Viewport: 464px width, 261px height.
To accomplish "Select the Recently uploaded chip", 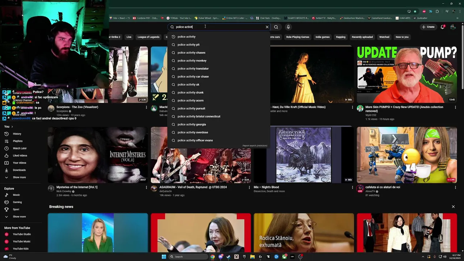I will [362, 37].
